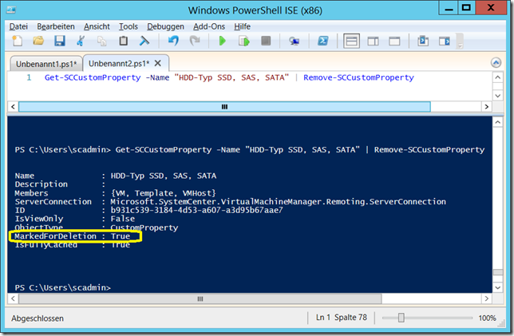Click Get-SCCustomProperty in script line 1
The image size is (514, 336).
click(93, 77)
